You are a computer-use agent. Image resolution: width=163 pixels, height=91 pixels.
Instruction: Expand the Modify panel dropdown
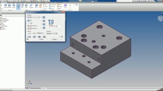27,10
